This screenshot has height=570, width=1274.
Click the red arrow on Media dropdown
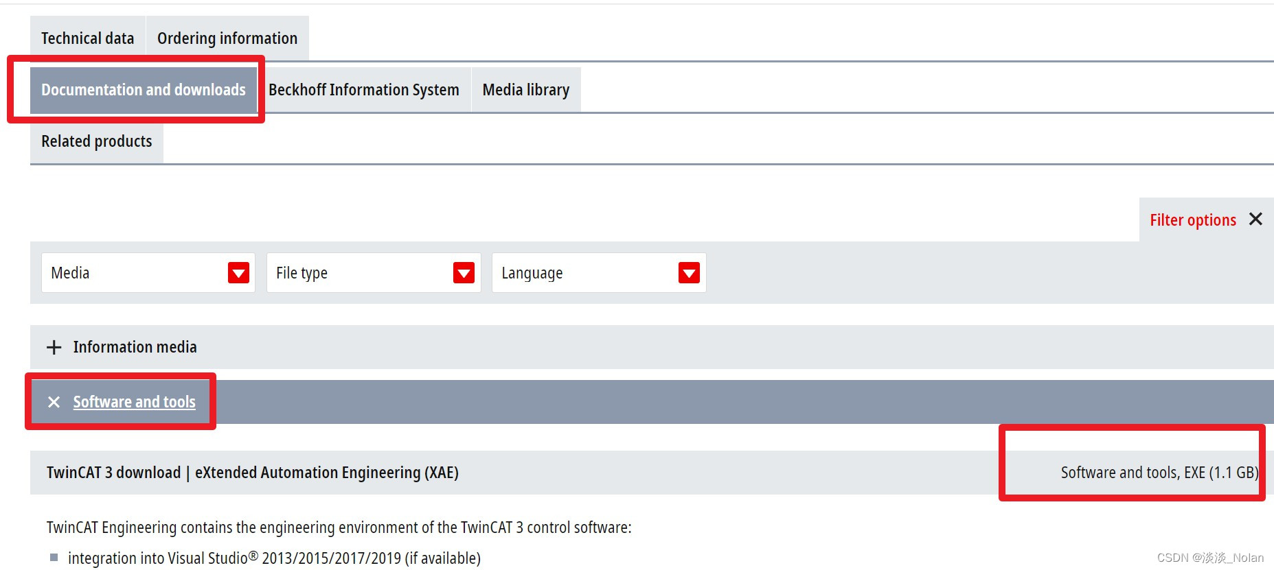pos(238,273)
